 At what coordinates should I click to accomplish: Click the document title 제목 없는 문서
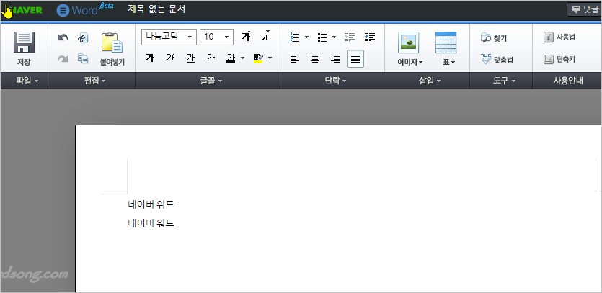pyautogui.click(x=156, y=9)
